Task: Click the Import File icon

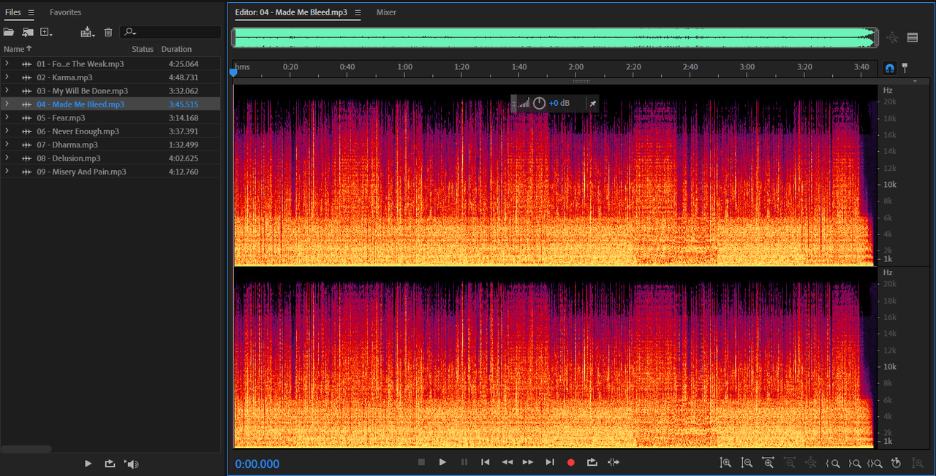Action: pos(28,32)
